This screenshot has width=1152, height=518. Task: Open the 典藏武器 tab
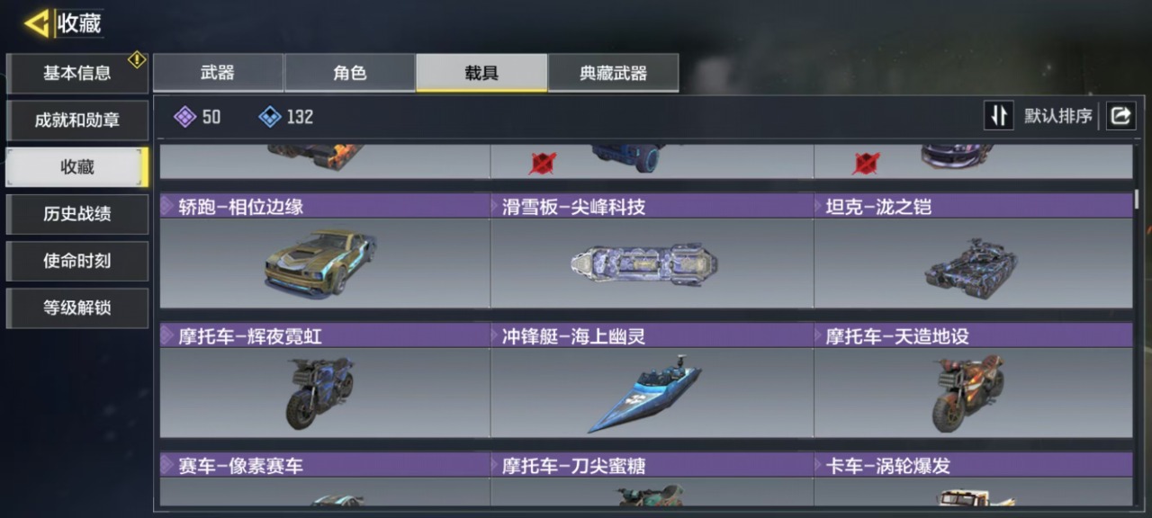click(x=613, y=73)
